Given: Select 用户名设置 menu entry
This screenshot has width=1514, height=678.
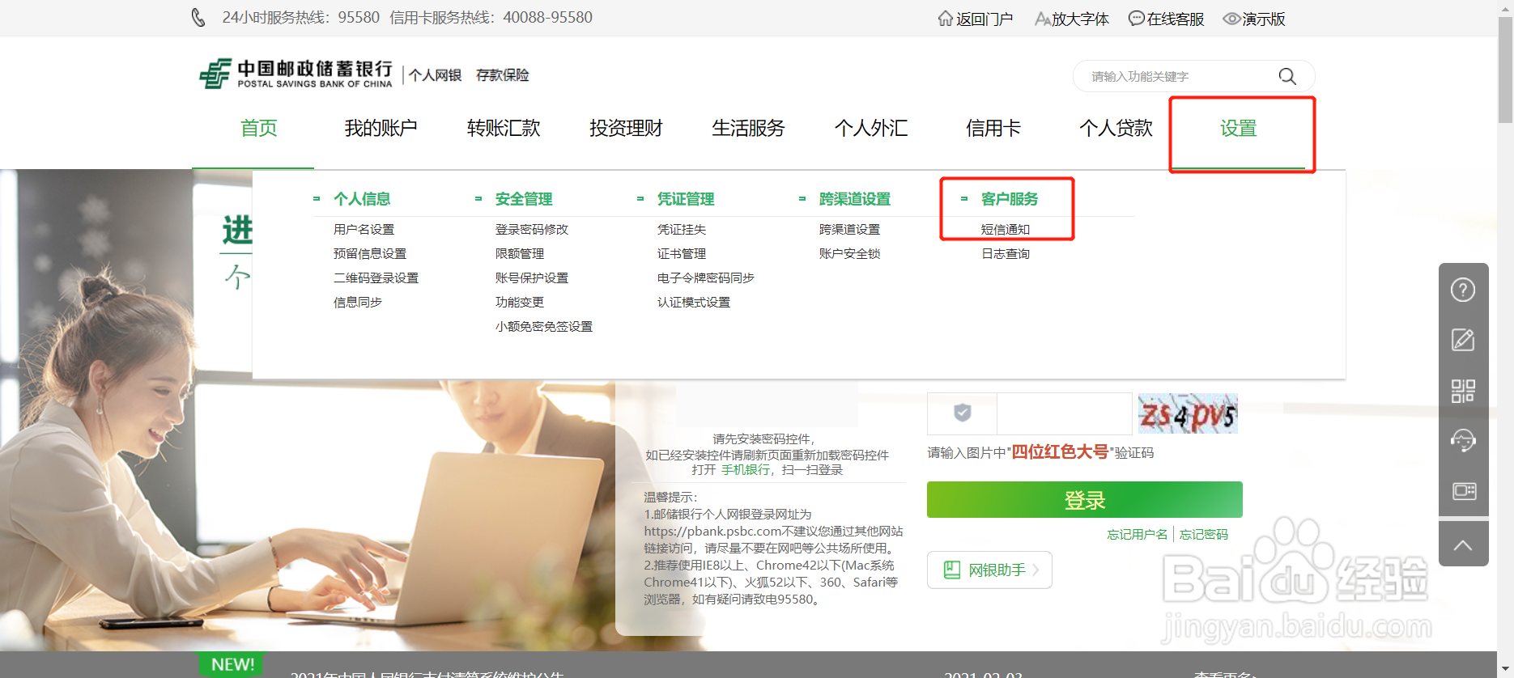Looking at the screenshot, I should [364, 230].
